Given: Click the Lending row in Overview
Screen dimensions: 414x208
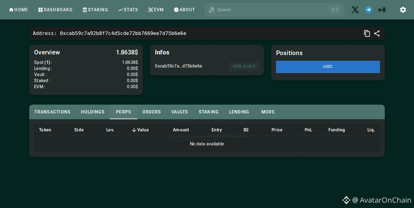Looking at the screenshot, I should [x=86, y=68].
